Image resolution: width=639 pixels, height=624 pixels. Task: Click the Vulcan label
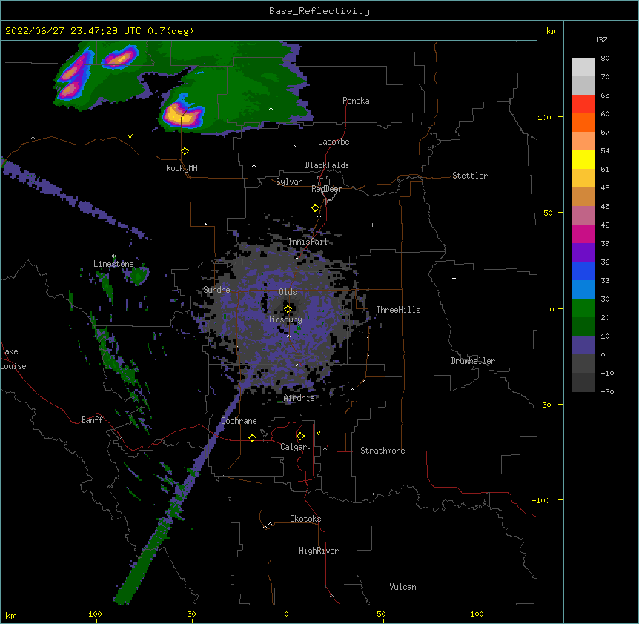tap(403, 587)
